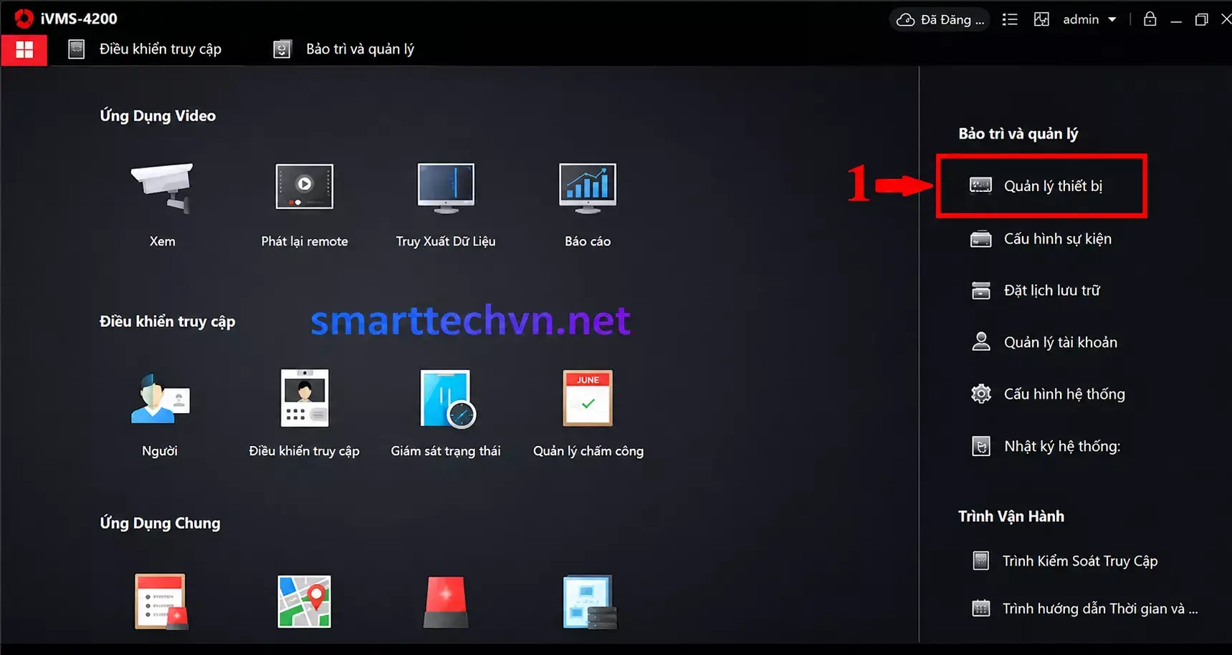Click the Người label
The image size is (1232, 655).
point(160,451)
